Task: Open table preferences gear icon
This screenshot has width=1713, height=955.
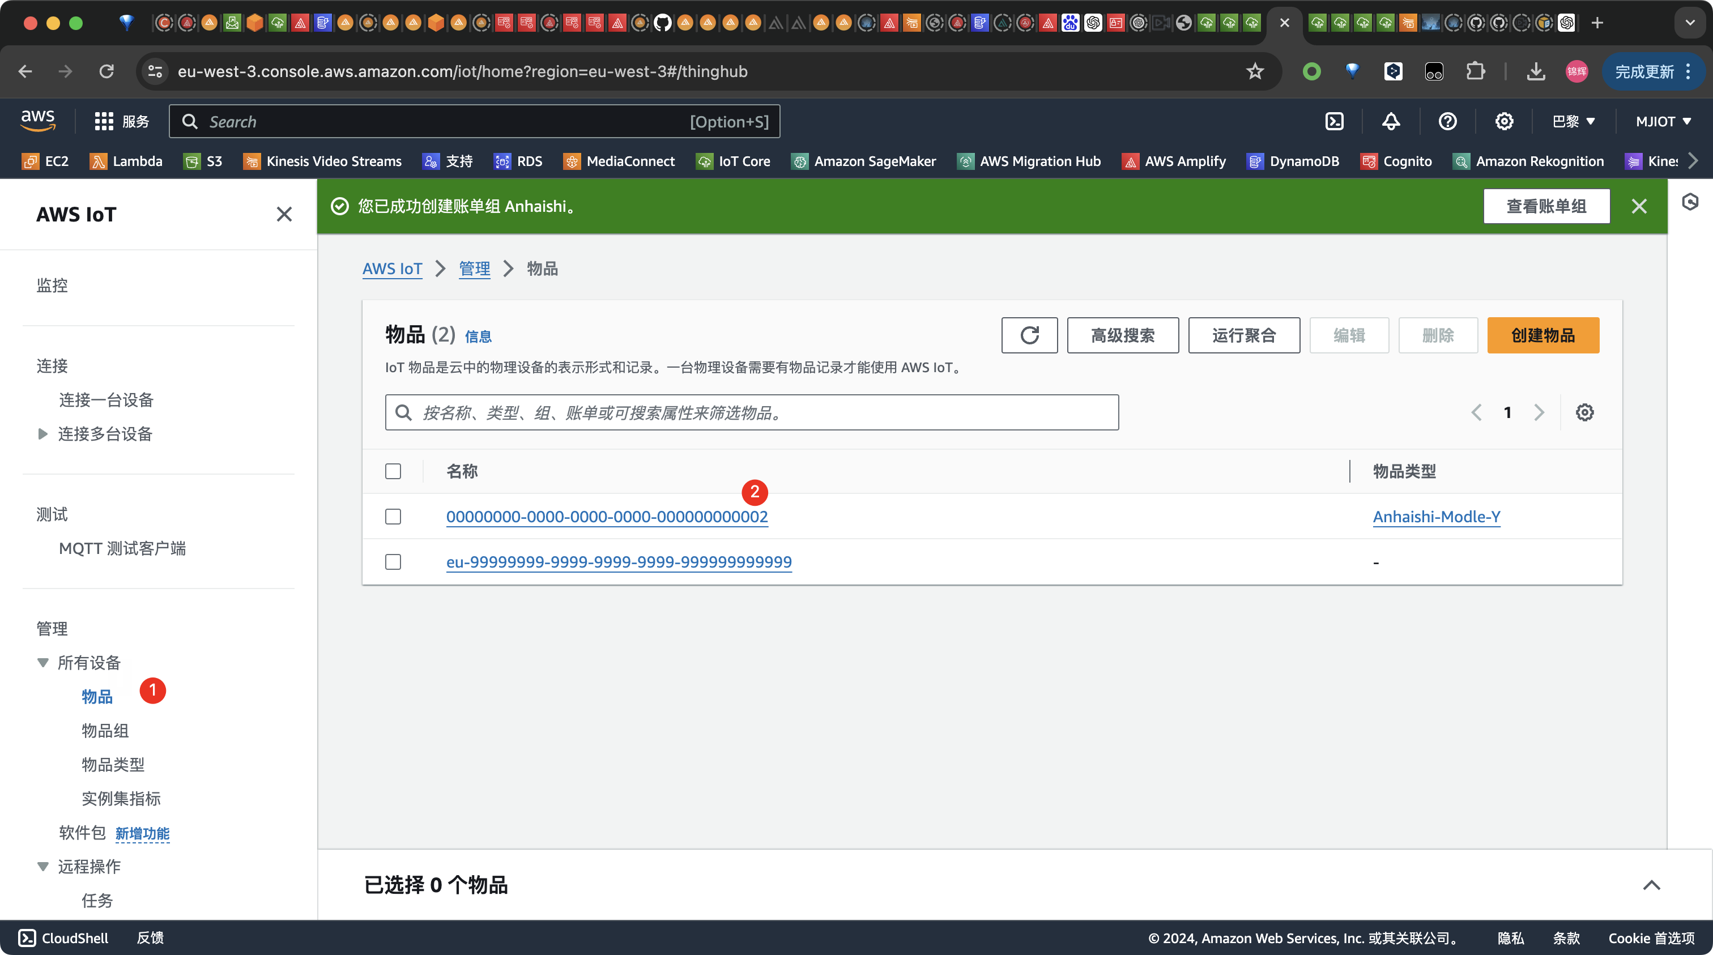Action: (1584, 412)
